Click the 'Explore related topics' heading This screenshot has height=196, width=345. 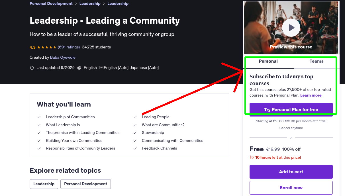(65, 170)
